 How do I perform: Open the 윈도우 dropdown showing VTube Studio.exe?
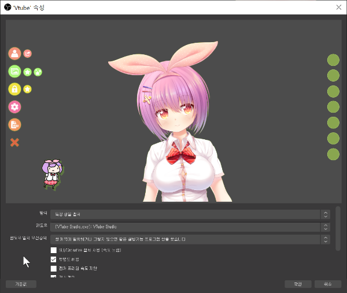190,227
